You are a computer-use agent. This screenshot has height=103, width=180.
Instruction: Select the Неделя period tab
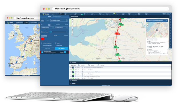coord(58,25)
